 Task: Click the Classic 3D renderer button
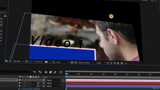(153, 1)
